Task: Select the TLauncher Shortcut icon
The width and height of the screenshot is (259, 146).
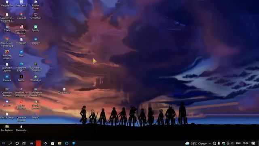Action: point(36,67)
